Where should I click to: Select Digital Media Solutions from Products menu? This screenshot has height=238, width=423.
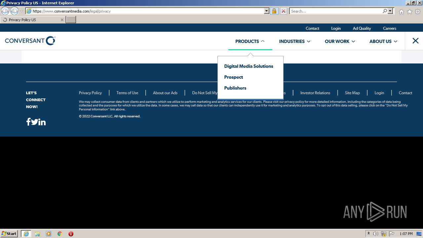click(x=249, y=66)
